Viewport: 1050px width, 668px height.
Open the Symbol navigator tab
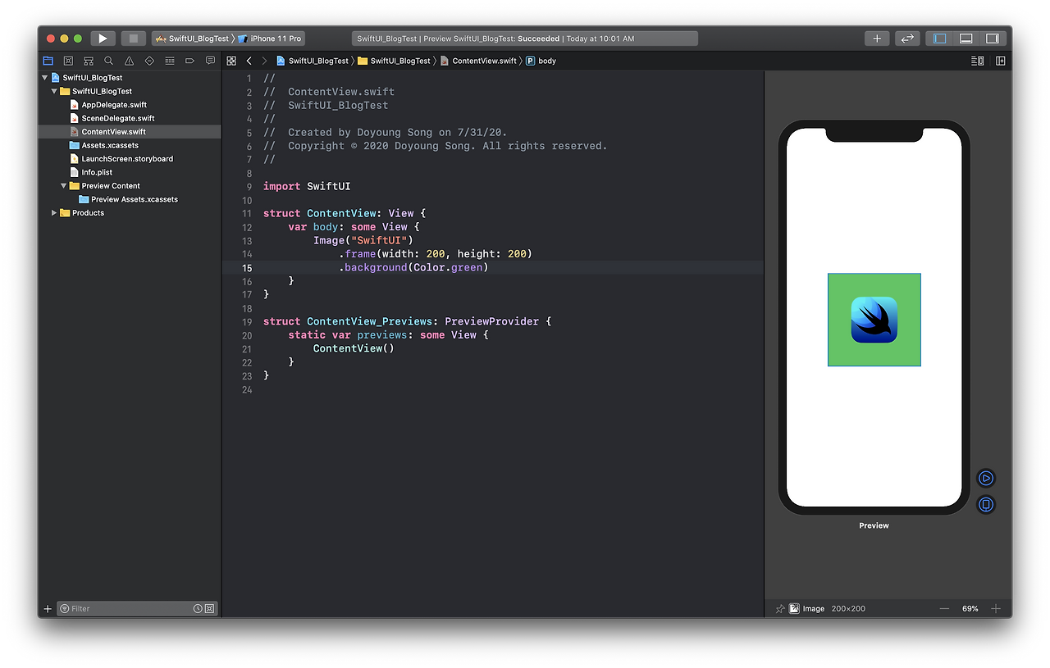[x=89, y=61]
